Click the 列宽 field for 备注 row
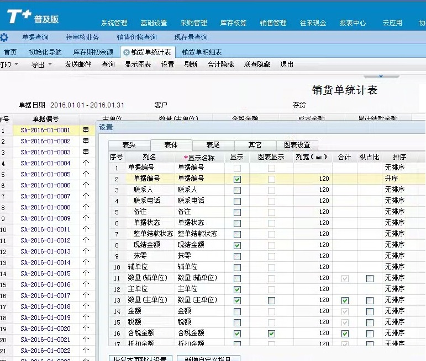The image size is (426, 361). tap(313, 212)
